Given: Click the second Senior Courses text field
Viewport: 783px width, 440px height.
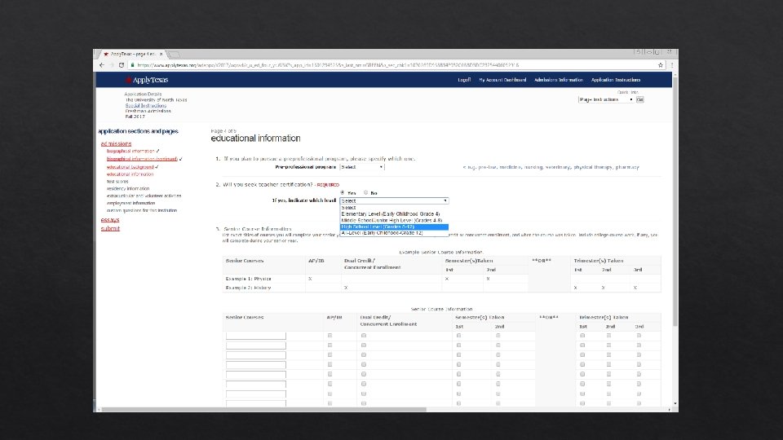Looking at the screenshot, I should (255, 345).
